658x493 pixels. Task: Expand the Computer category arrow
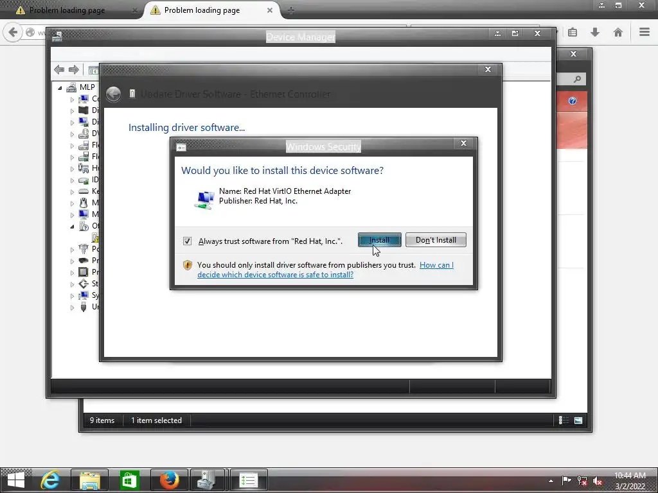(x=72, y=99)
